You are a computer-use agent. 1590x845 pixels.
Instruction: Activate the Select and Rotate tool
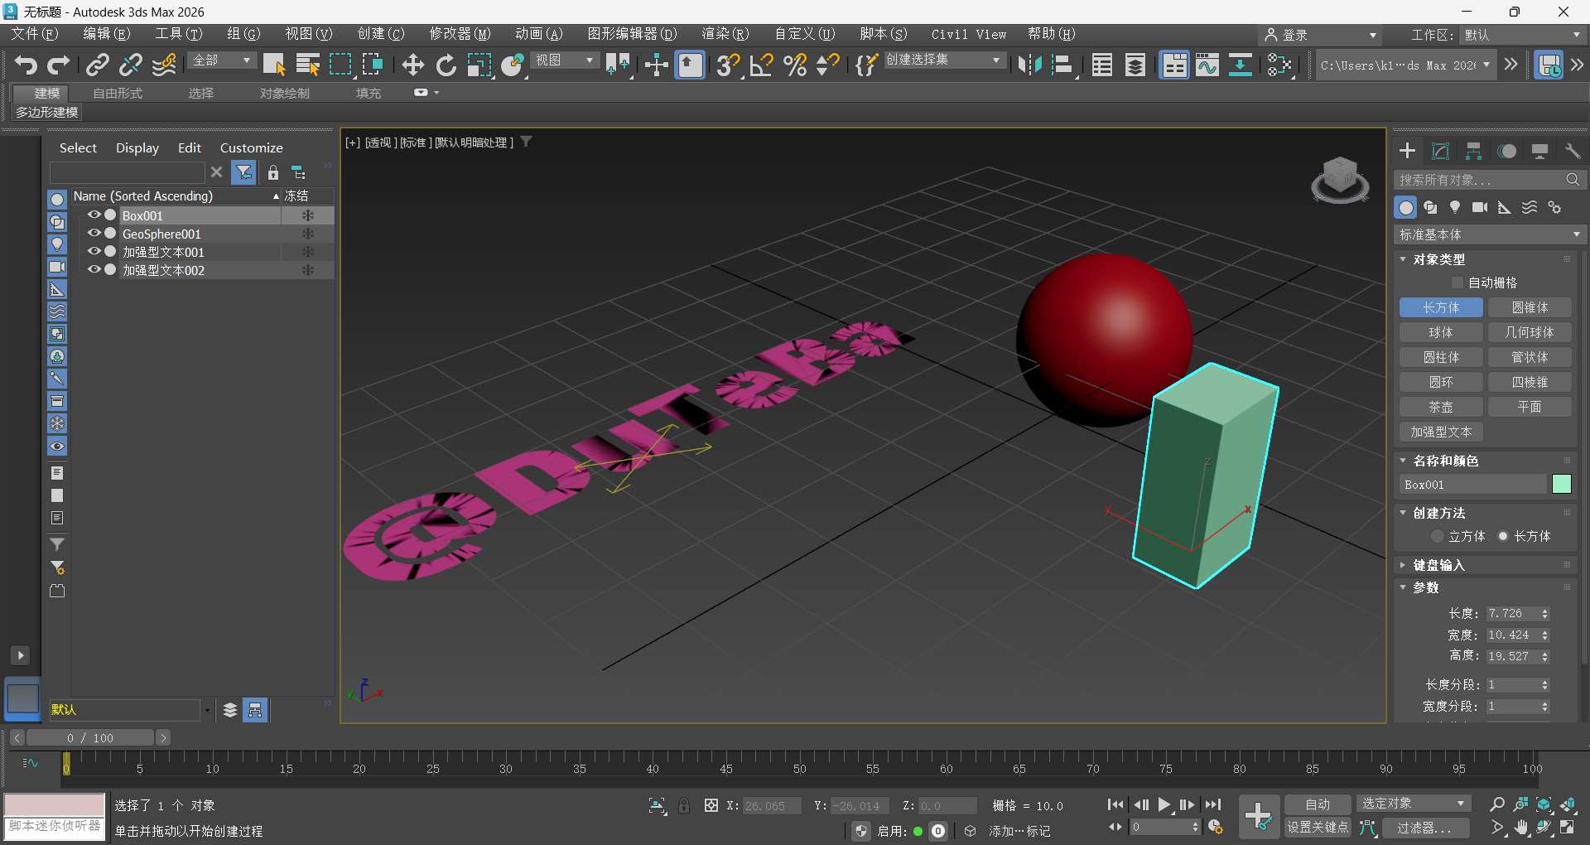point(446,65)
